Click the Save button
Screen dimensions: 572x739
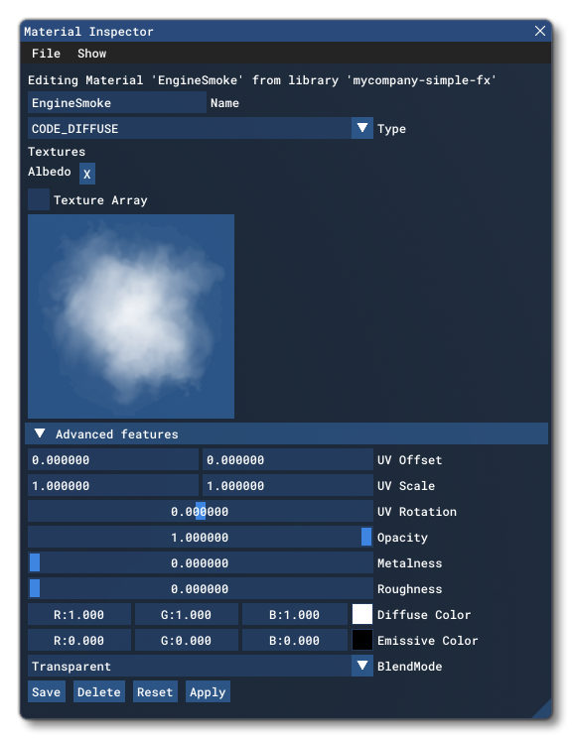point(47,691)
